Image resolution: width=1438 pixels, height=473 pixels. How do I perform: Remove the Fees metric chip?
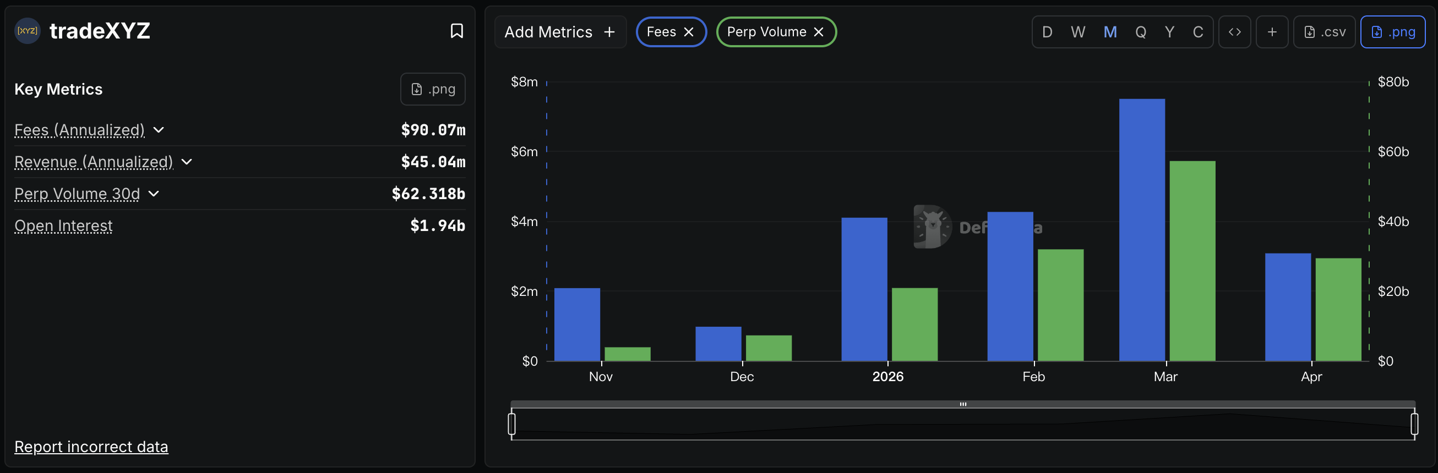click(x=689, y=32)
